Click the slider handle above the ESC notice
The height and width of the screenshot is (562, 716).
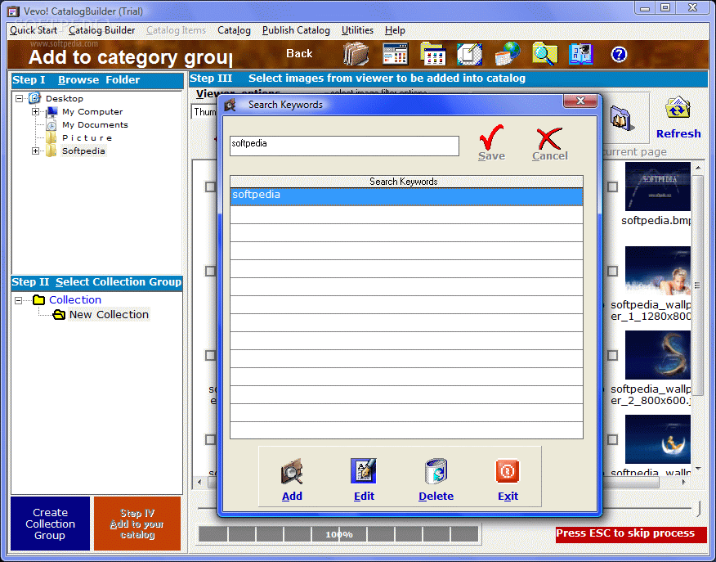(697, 509)
